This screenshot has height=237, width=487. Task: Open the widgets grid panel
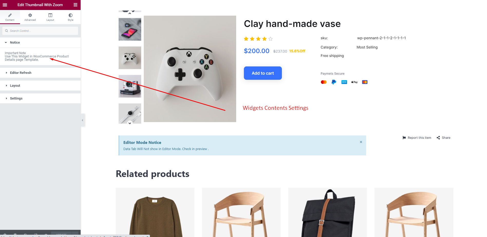click(75, 5)
